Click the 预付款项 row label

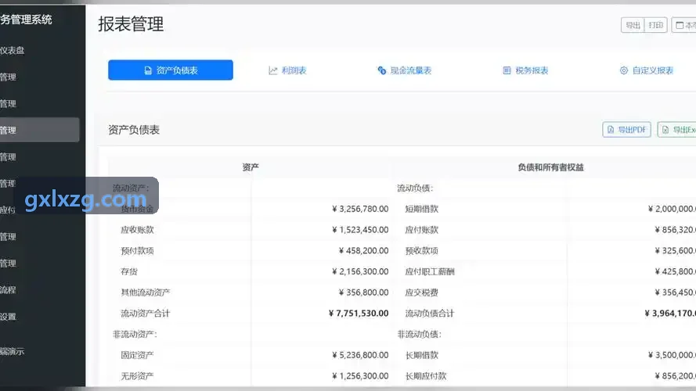137,250
